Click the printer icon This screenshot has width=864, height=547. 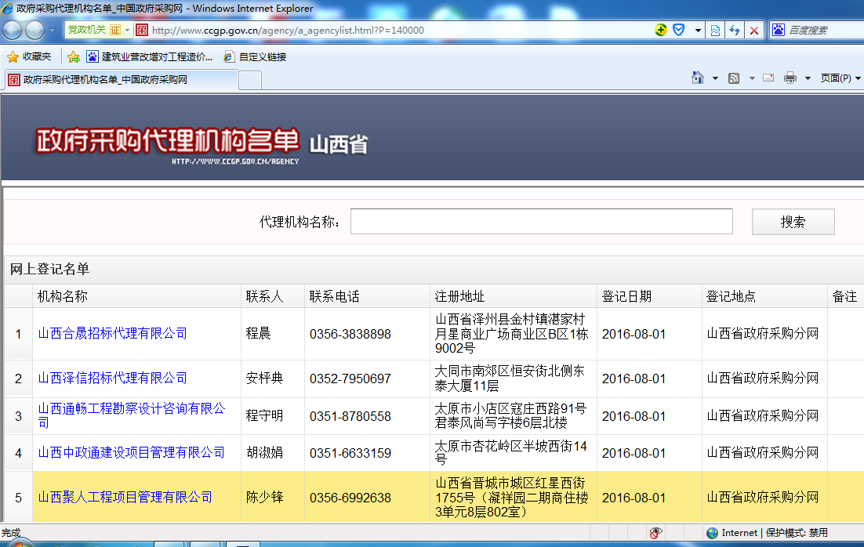click(790, 78)
